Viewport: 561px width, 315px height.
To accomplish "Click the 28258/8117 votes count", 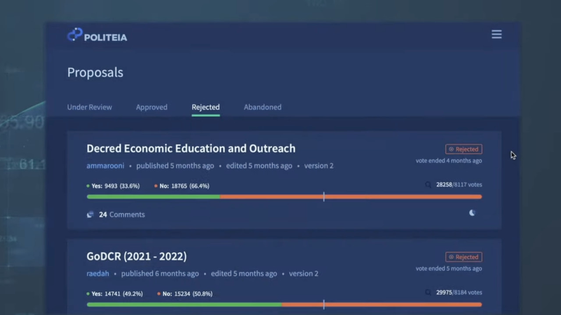I will [459, 185].
